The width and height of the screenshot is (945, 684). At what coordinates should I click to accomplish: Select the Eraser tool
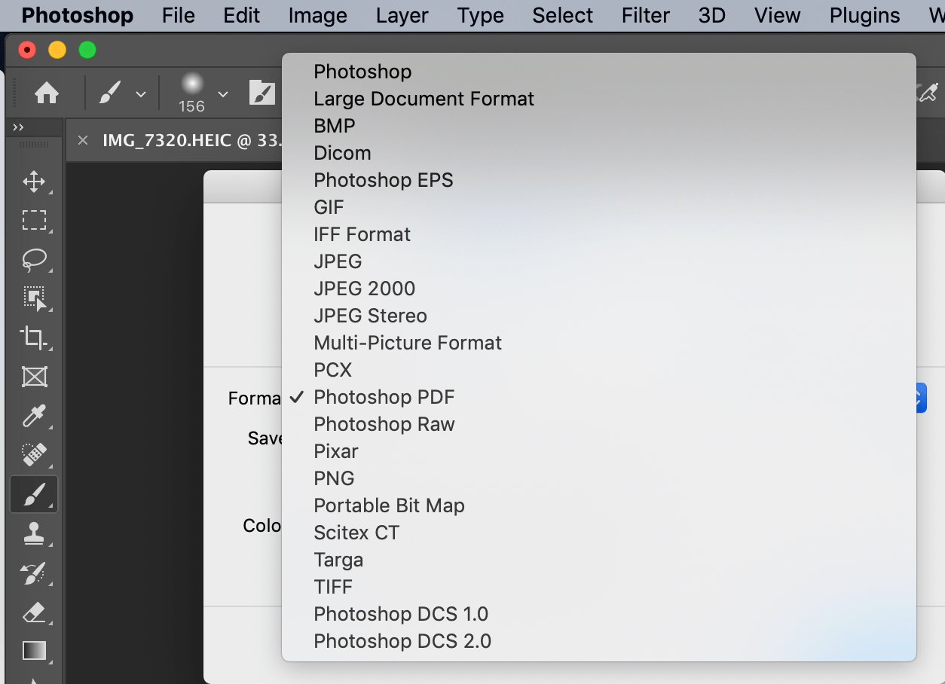click(34, 612)
